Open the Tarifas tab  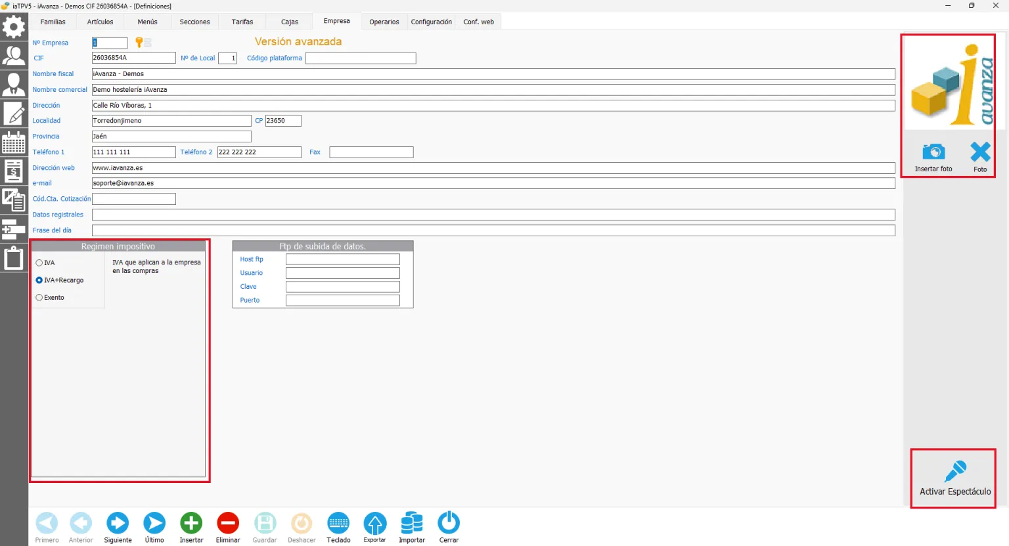click(x=242, y=22)
